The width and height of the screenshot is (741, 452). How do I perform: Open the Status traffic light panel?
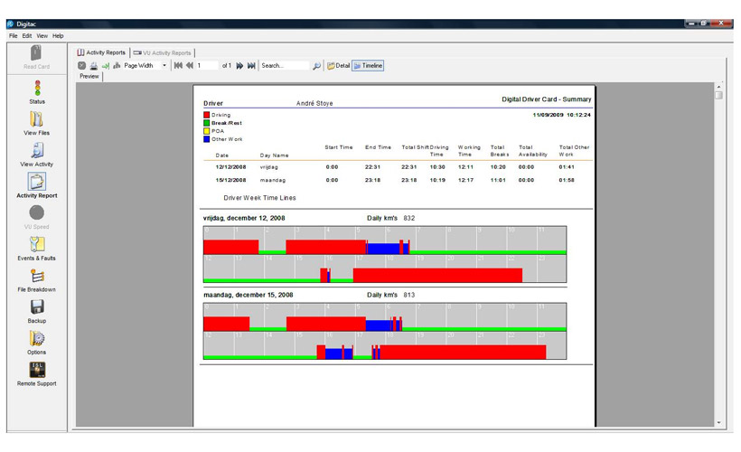pos(37,88)
